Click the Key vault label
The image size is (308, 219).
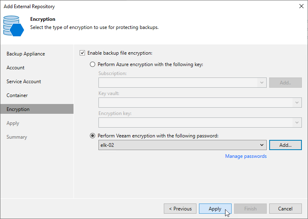point(109,93)
